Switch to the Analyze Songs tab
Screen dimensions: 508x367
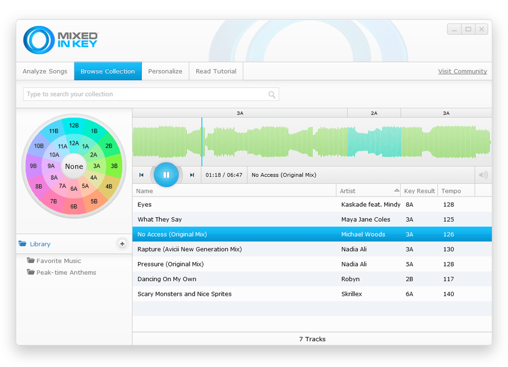point(45,71)
